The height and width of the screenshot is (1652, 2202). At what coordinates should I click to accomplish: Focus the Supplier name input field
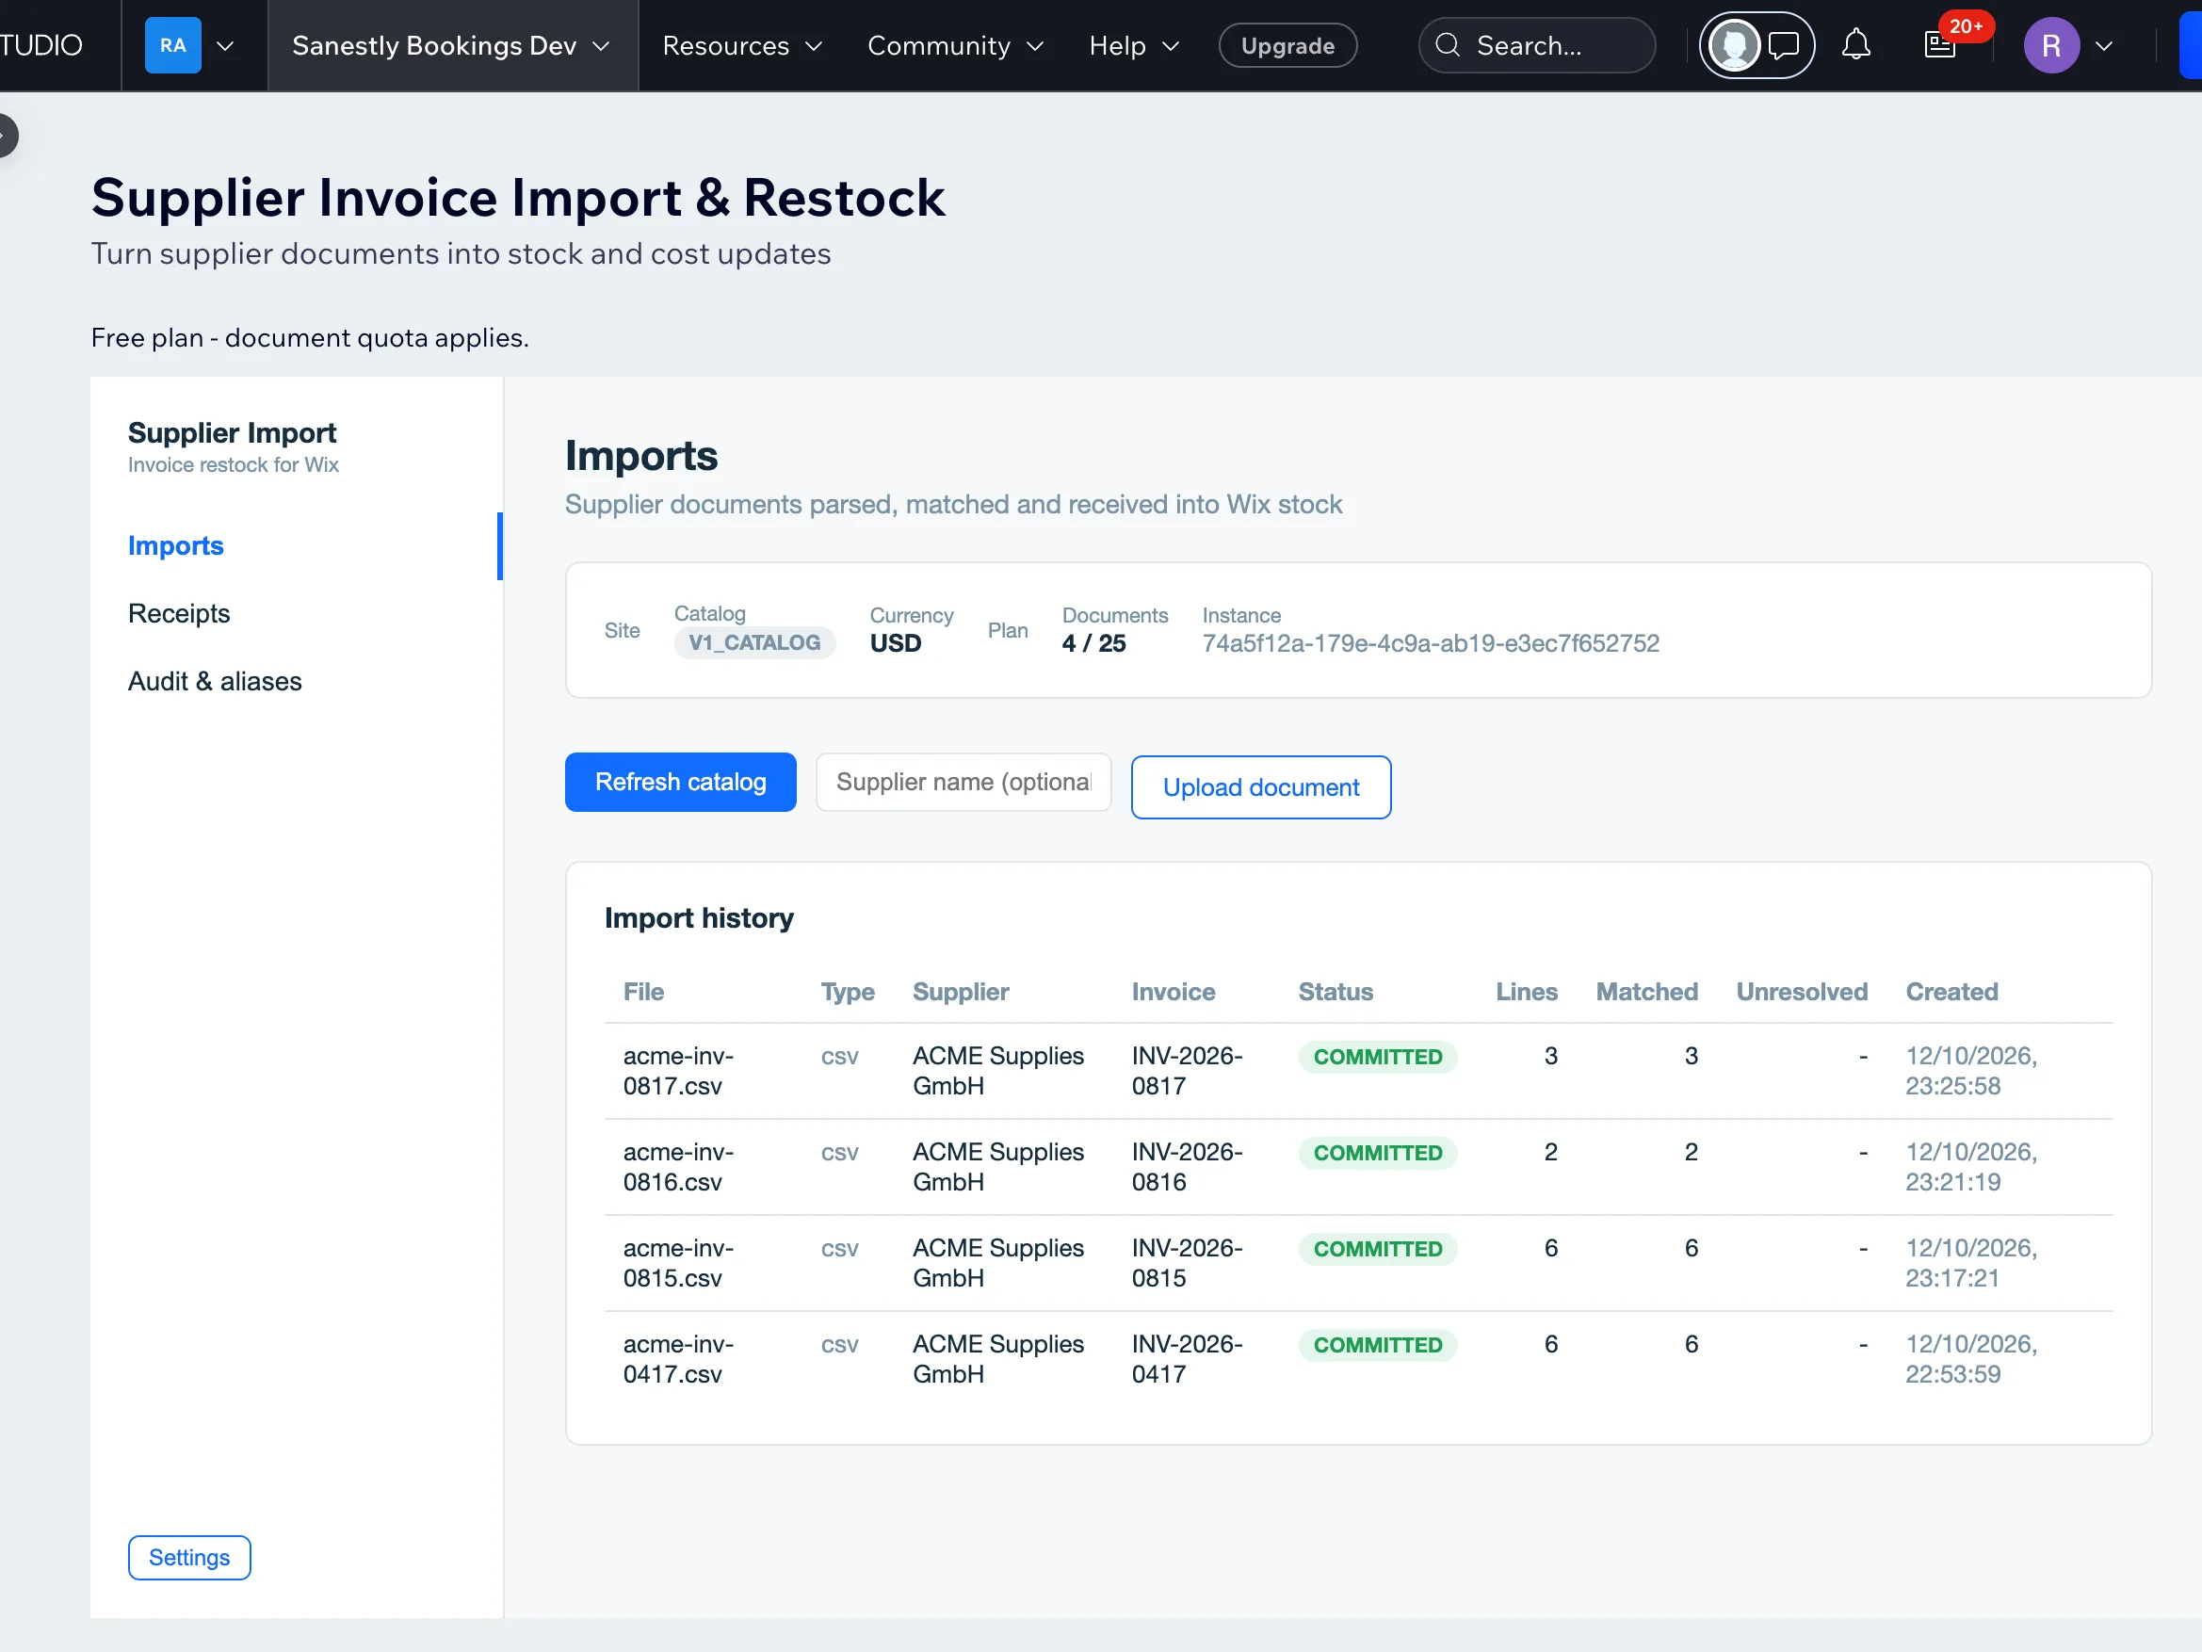click(x=963, y=782)
